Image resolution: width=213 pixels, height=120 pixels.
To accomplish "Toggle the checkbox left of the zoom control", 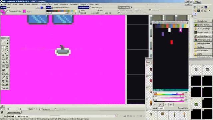I will click(x=1, y=109).
